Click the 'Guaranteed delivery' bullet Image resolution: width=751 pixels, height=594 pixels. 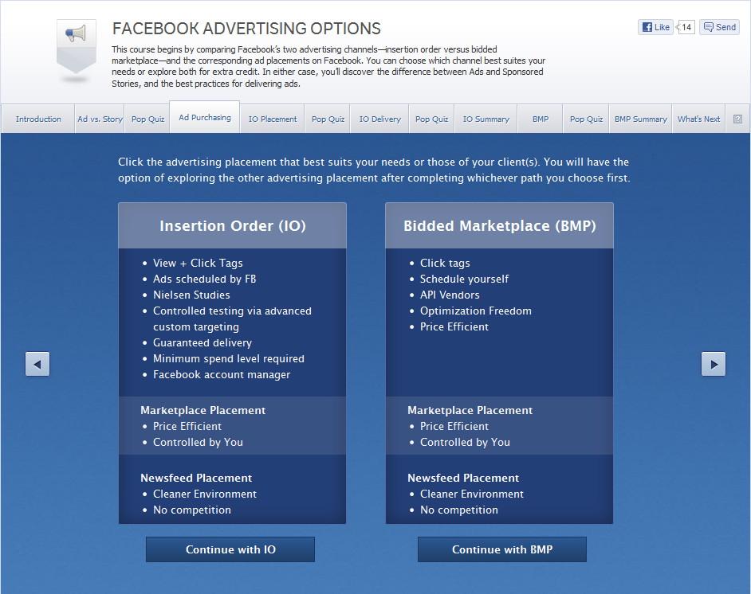point(202,343)
